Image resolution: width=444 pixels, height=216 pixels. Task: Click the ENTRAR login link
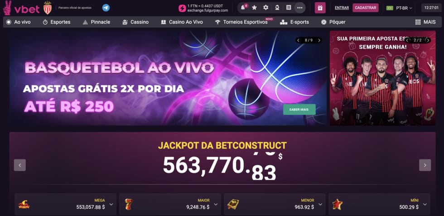pos(342,8)
